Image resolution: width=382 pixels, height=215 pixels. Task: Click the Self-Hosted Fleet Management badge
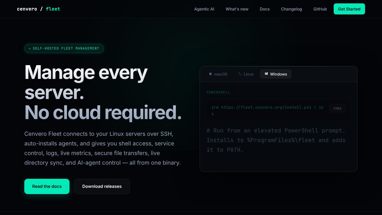pyautogui.click(x=64, y=48)
